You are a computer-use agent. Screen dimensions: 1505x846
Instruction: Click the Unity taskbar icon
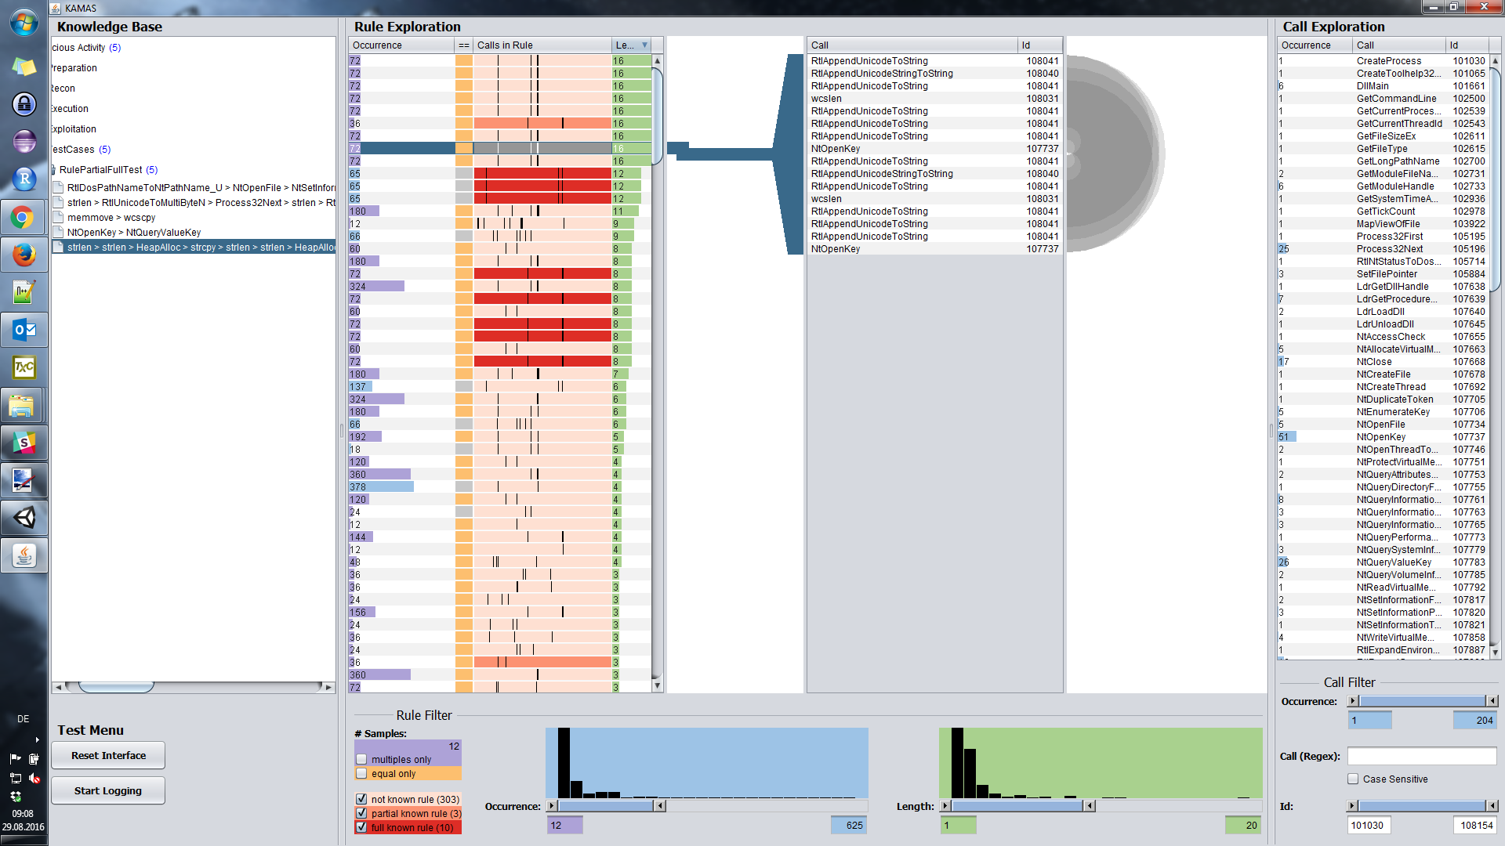coord(24,518)
